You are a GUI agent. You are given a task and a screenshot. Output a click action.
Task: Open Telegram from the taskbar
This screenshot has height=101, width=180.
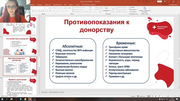pyautogui.click(x=21, y=99)
